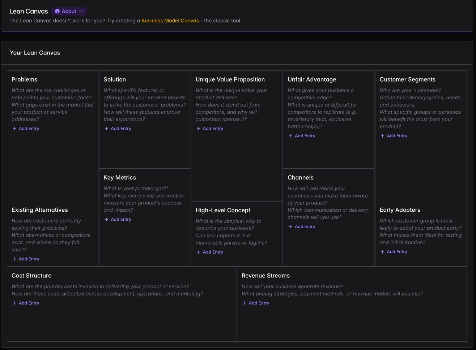This screenshot has height=350, width=476.
Task: Click the plus icon under Solution
Action: tap(106, 129)
